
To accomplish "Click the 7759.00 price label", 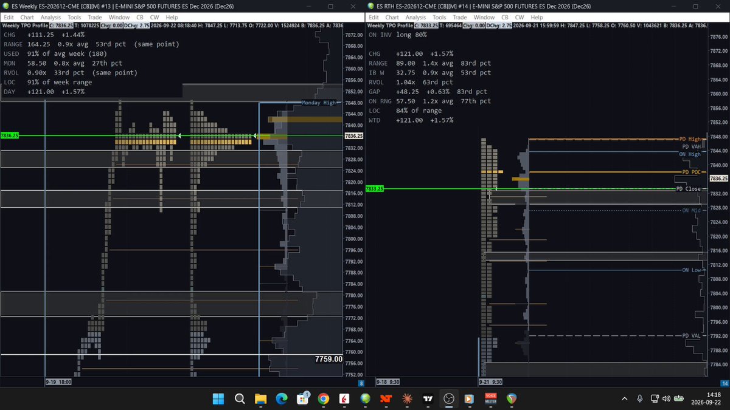I will 328,359.
